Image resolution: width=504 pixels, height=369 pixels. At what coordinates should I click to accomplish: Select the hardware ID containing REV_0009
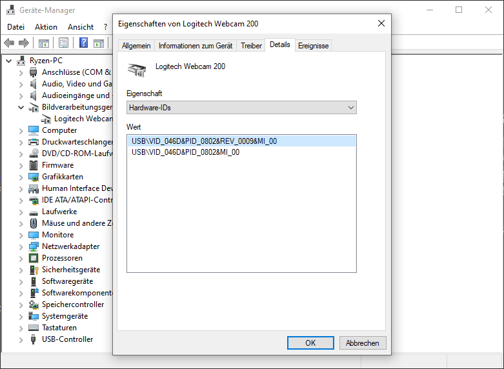coord(241,141)
